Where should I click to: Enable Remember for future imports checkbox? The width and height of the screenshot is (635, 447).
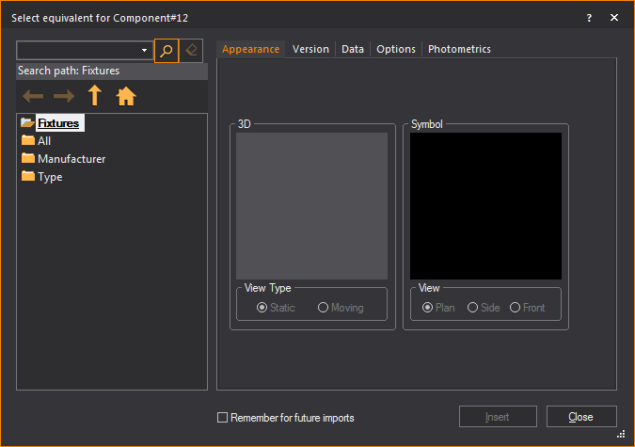coord(223,417)
